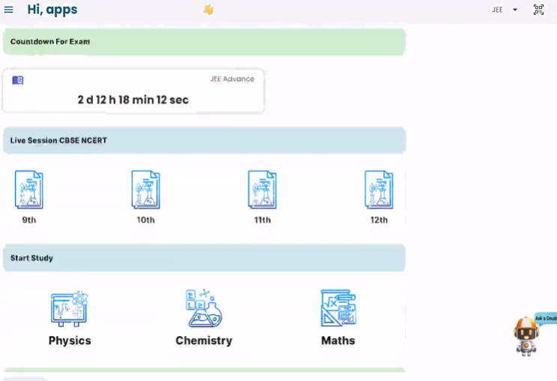Click the Maths subject title
Screen dimensions: 557x381
[338, 340]
